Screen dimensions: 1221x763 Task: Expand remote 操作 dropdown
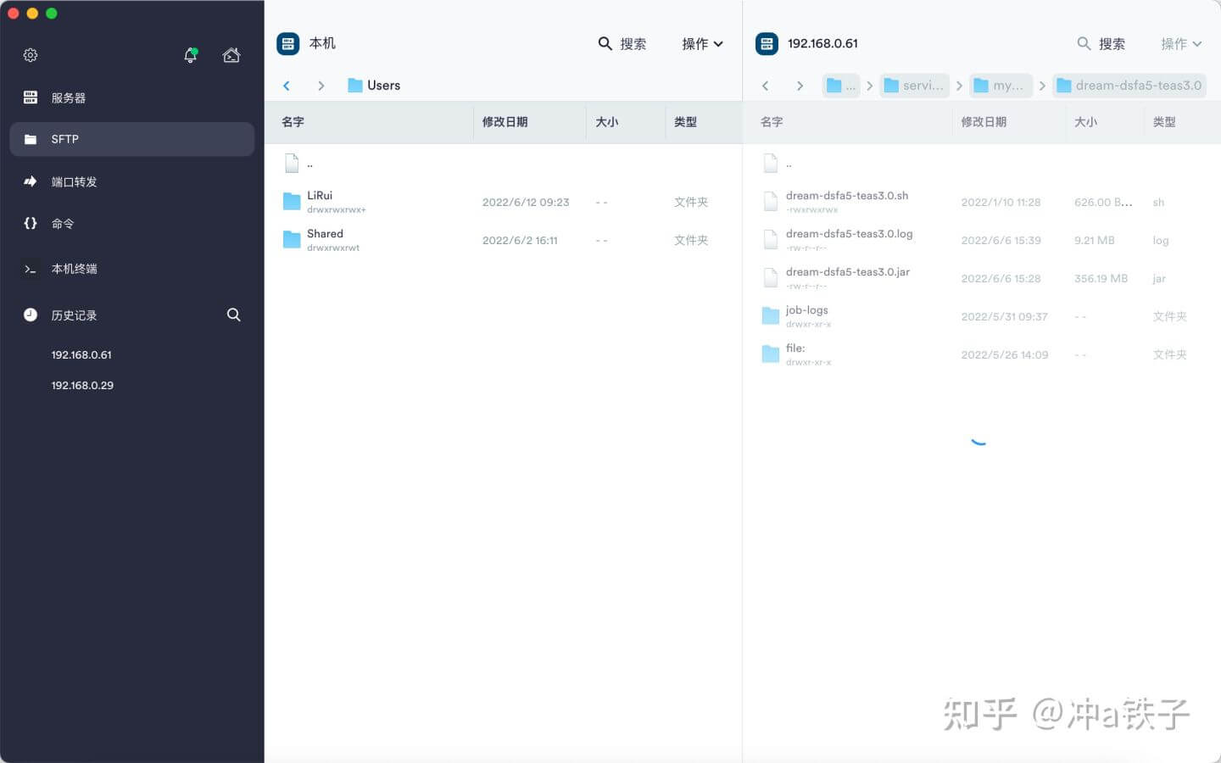[1181, 43]
